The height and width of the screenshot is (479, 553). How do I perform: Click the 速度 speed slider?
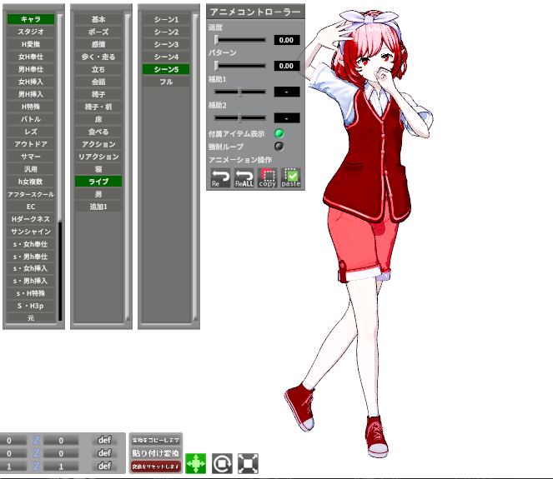click(x=239, y=39)
